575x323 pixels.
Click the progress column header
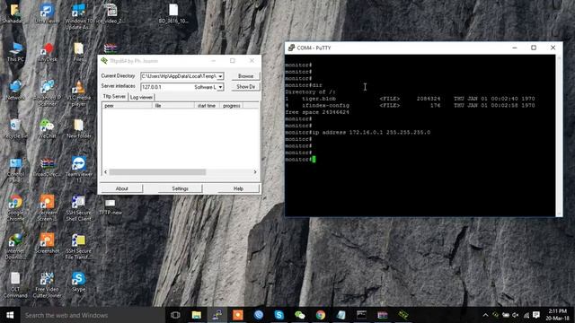pos(232,106)
